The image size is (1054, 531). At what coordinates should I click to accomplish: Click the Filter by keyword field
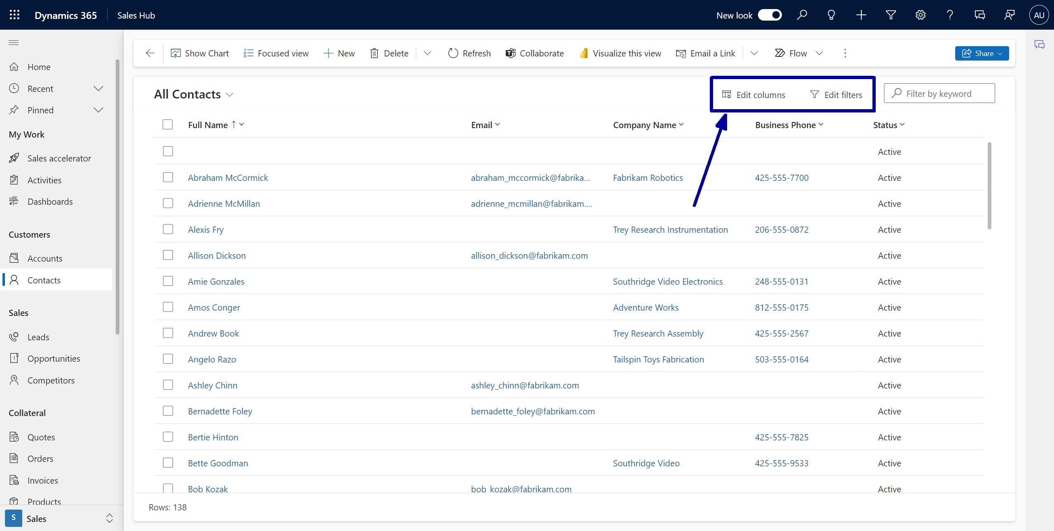pos(939,94)
